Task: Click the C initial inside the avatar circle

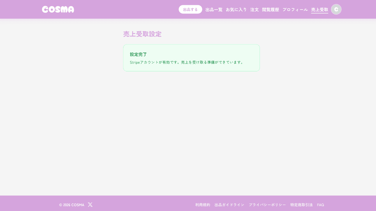Action: (336, 9)
